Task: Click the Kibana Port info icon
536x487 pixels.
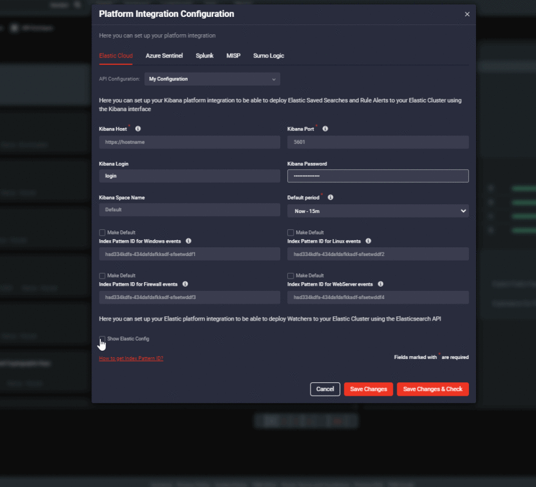Action: tap(325, 129)
